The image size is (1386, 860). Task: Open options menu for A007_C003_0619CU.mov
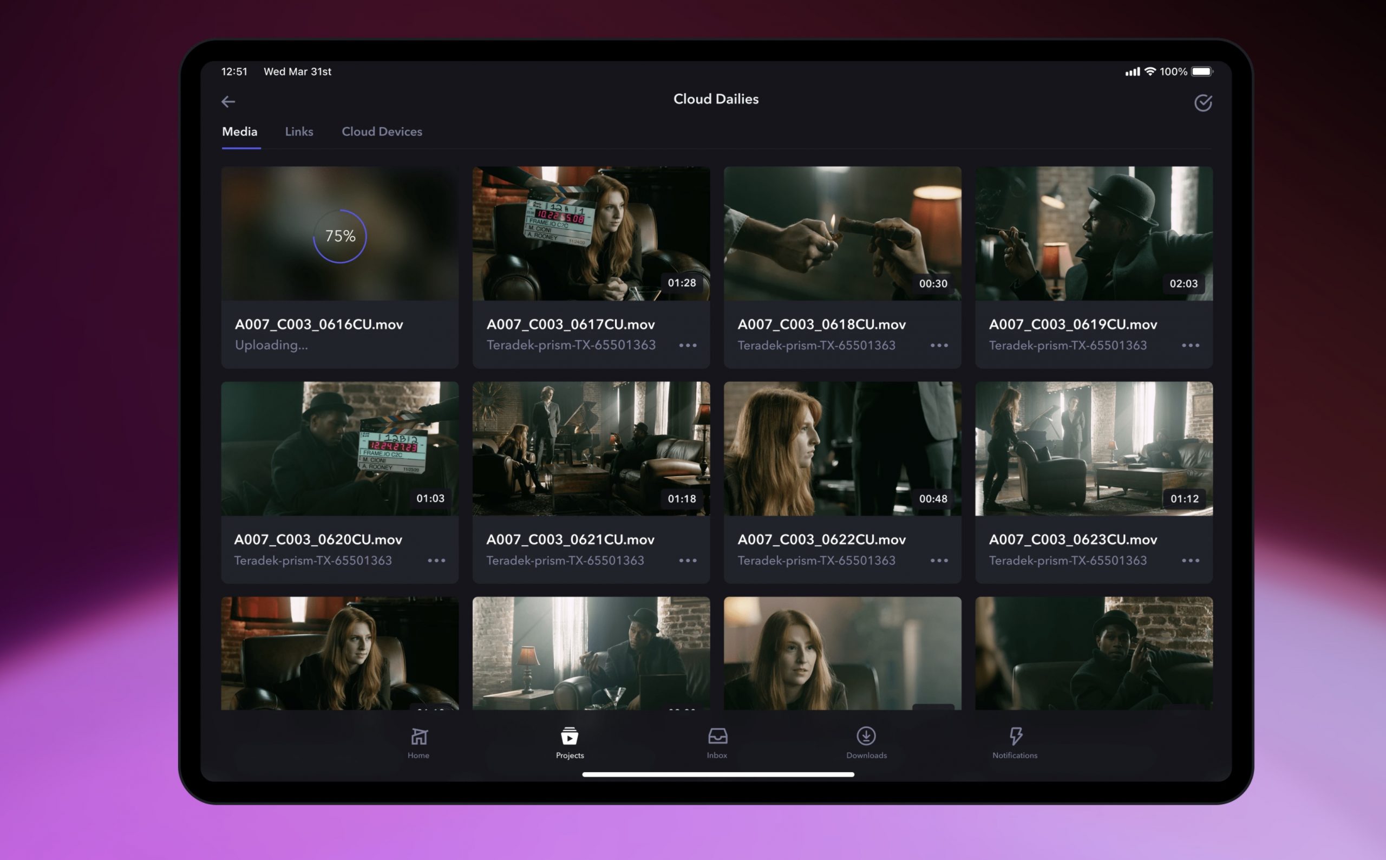click(1190, 346)
